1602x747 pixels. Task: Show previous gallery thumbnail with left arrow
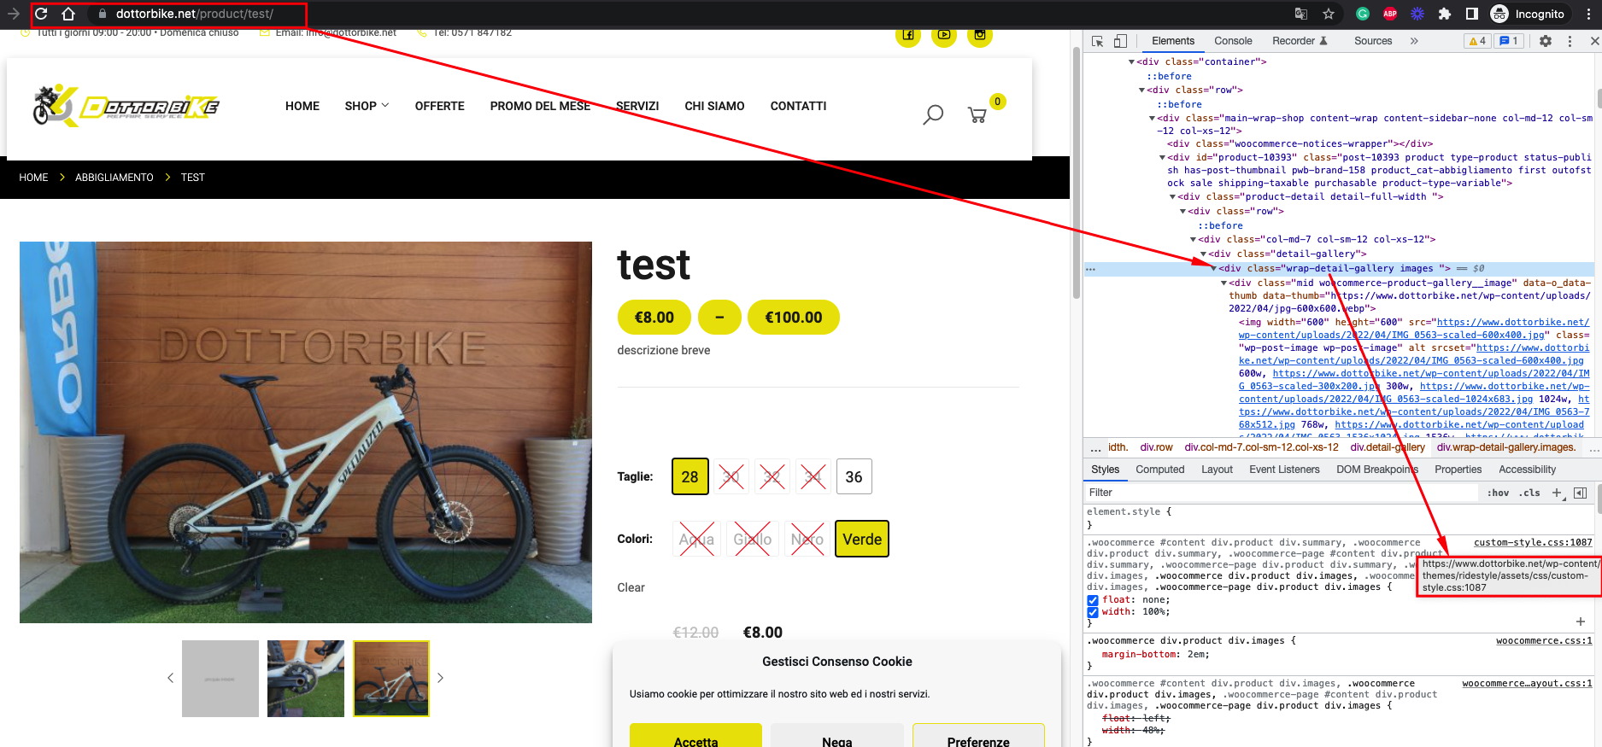pyautogui.click(x=170, y=678)
